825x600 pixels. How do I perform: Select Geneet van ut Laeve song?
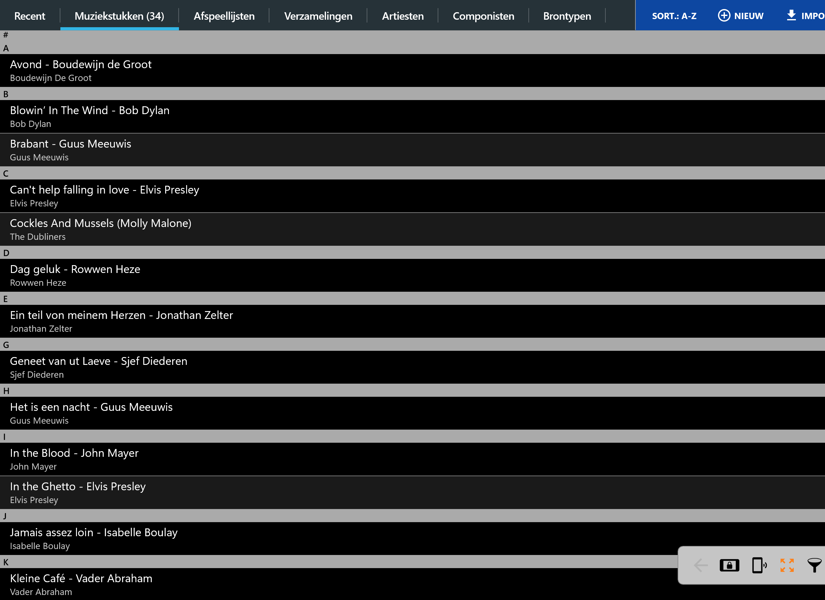[412, 367]
